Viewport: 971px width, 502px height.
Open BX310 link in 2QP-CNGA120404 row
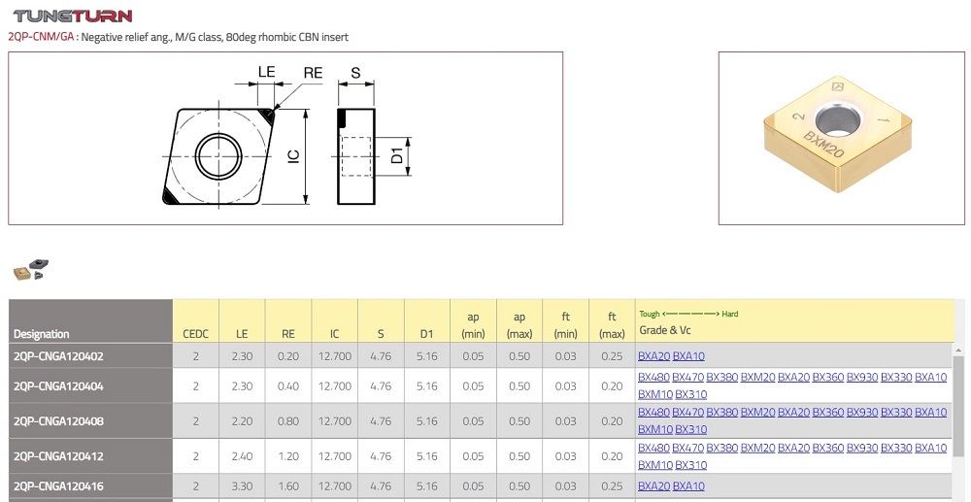pyautogui.click(x=691, y=394)
